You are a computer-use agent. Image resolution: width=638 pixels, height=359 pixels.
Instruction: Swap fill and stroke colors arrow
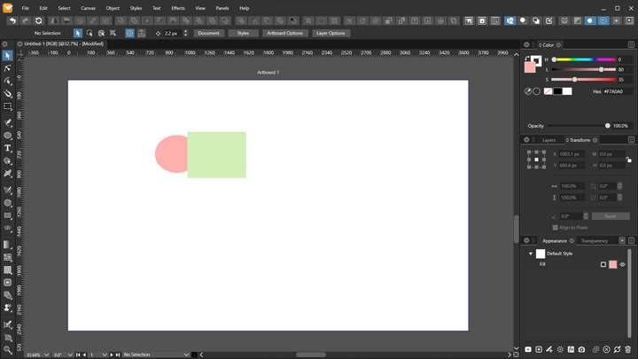click(527, 59)
